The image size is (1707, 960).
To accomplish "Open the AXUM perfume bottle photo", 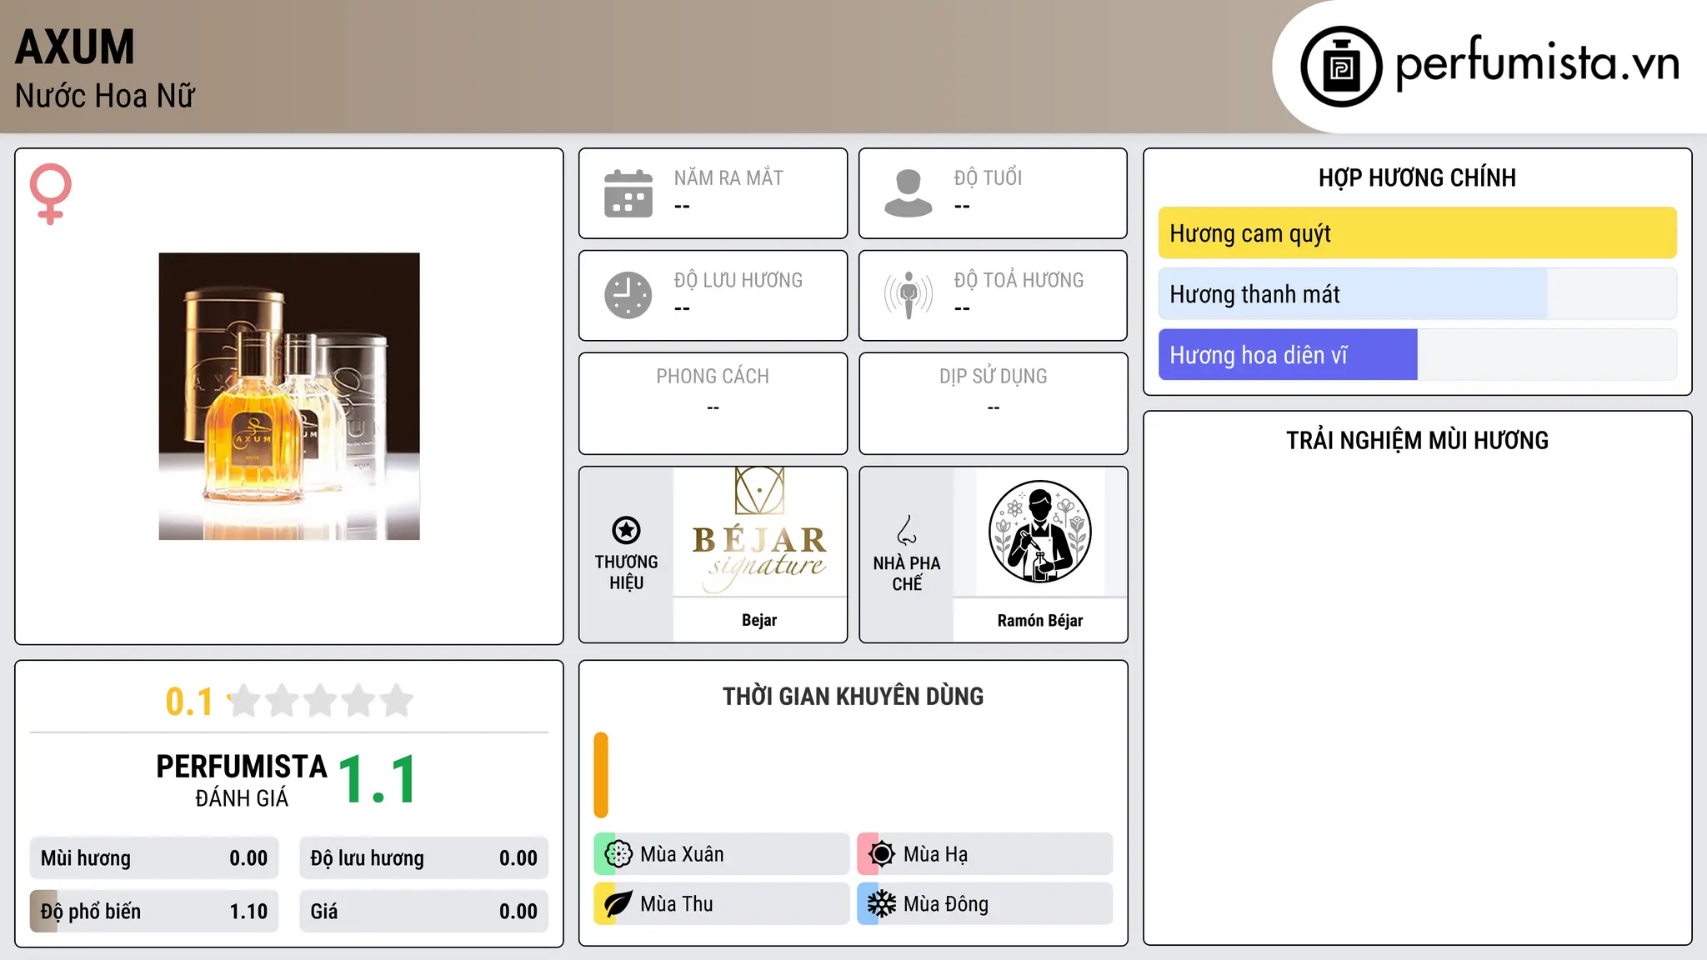I will pos(289,397).
